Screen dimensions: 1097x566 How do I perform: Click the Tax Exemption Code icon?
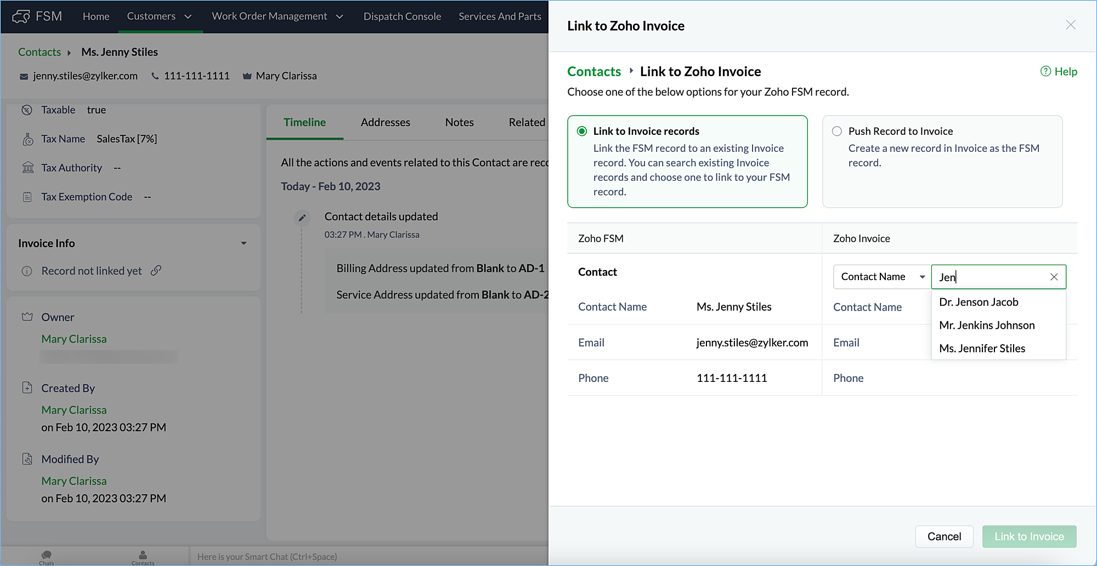(x=27, y=197)
